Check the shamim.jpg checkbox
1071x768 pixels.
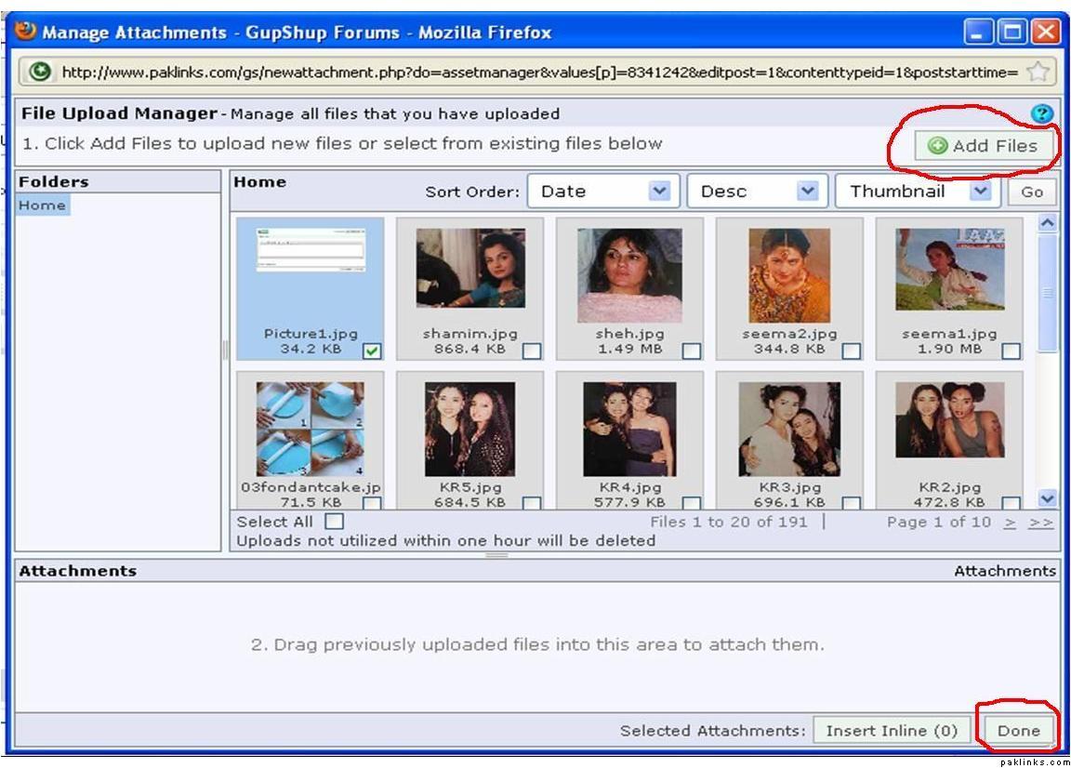(532, 351)
